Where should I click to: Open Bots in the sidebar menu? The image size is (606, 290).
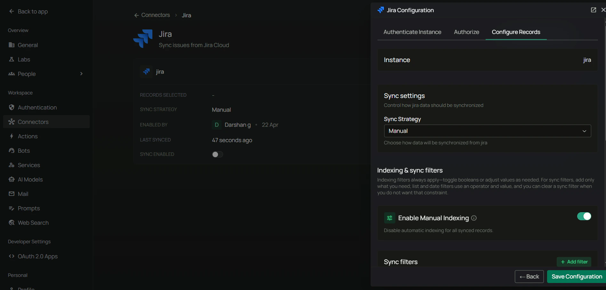pos(46,150)
